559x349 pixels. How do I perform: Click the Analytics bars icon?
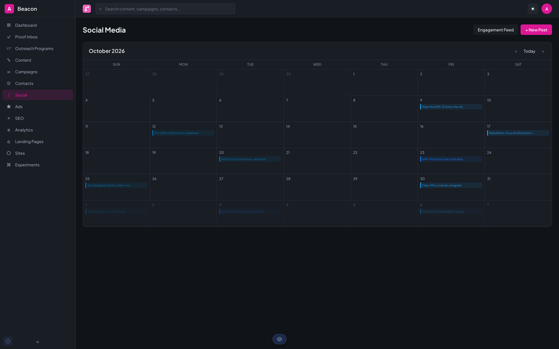tap(9, 130)
